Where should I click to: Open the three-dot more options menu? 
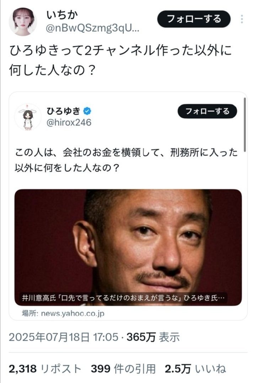point(241,19)
